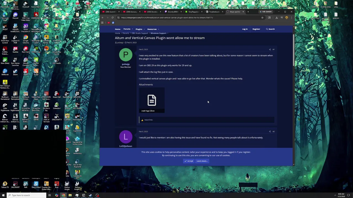
Task: Open the Chrome apps grid bookmark icon
Action: tap(102, 23)
